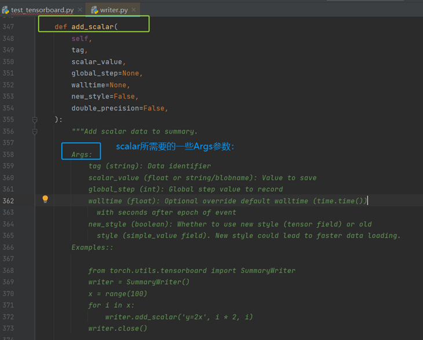
Task: Close the test_tensorboard.py tab
Action: (79, 10)
